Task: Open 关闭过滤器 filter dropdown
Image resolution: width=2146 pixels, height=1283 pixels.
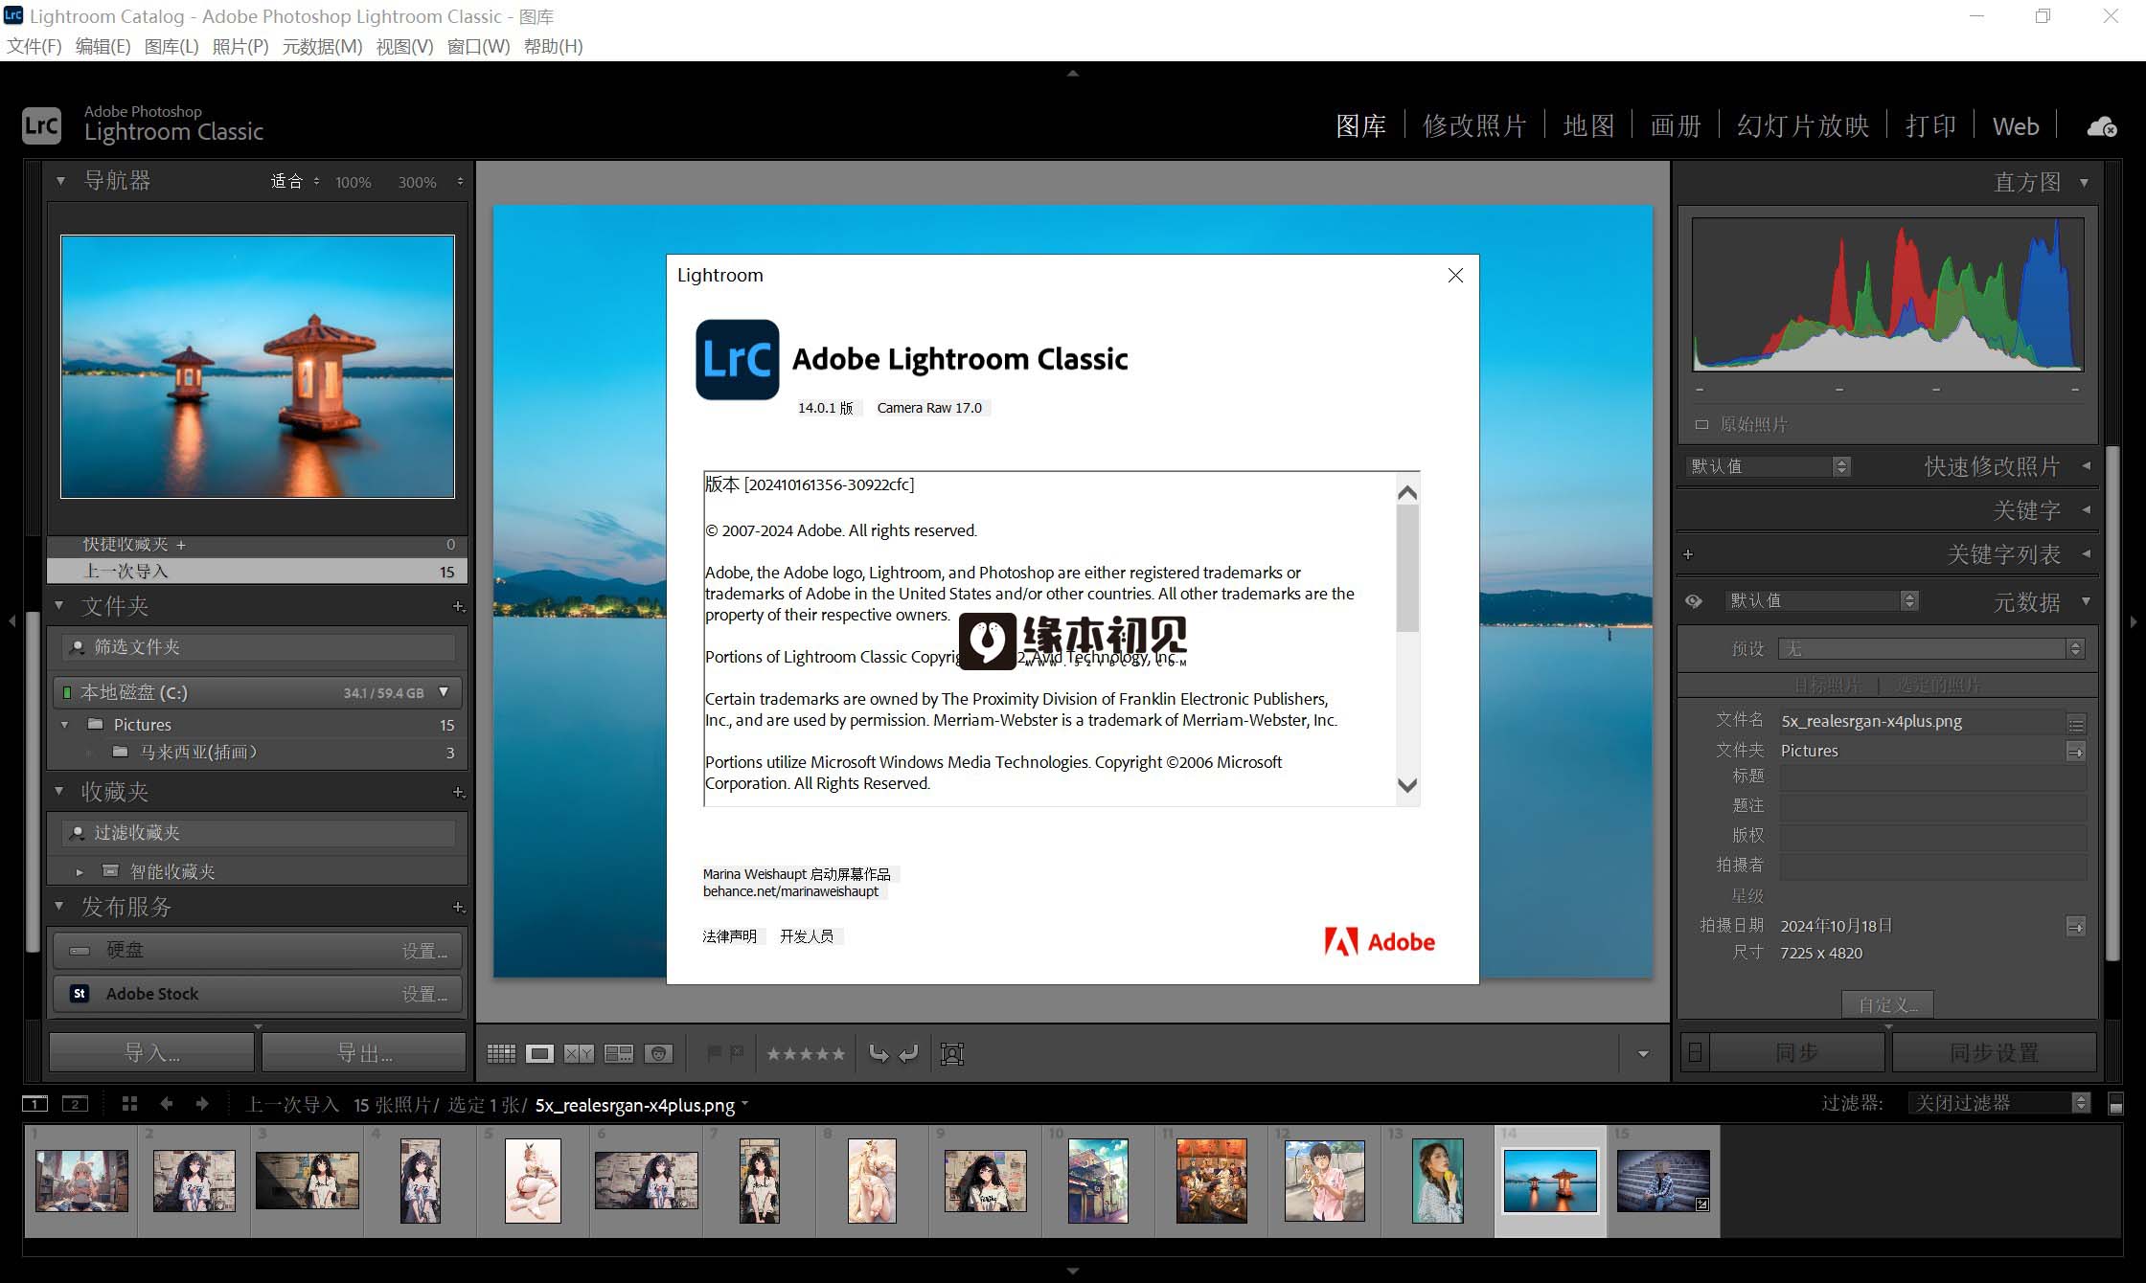Action: coord(1998,1104)
